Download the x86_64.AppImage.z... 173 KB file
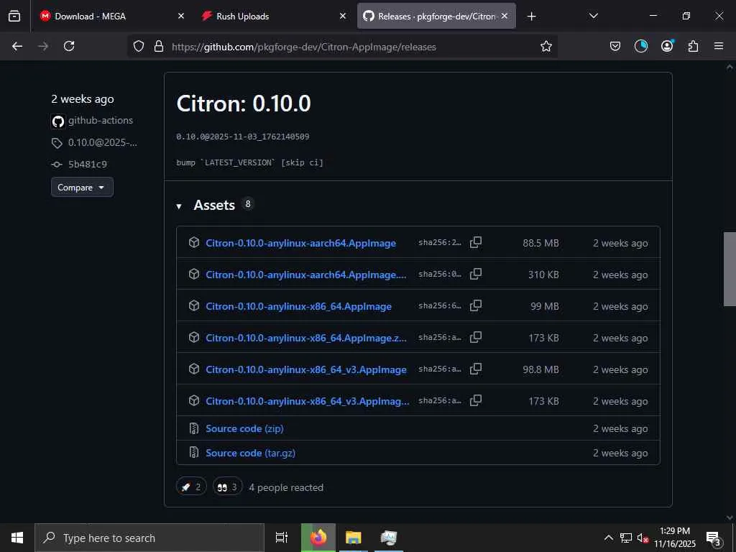The height and width of the screenshot is (552, 736). 306,338
